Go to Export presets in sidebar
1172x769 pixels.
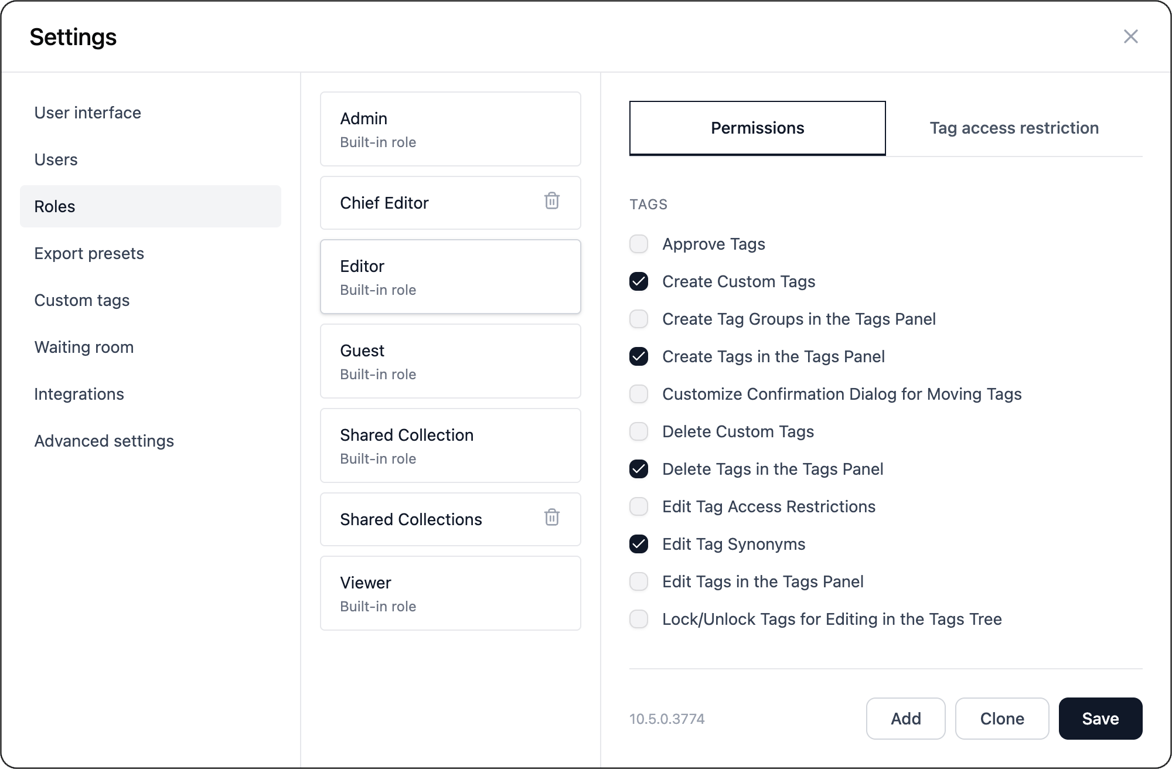[89, 253]
